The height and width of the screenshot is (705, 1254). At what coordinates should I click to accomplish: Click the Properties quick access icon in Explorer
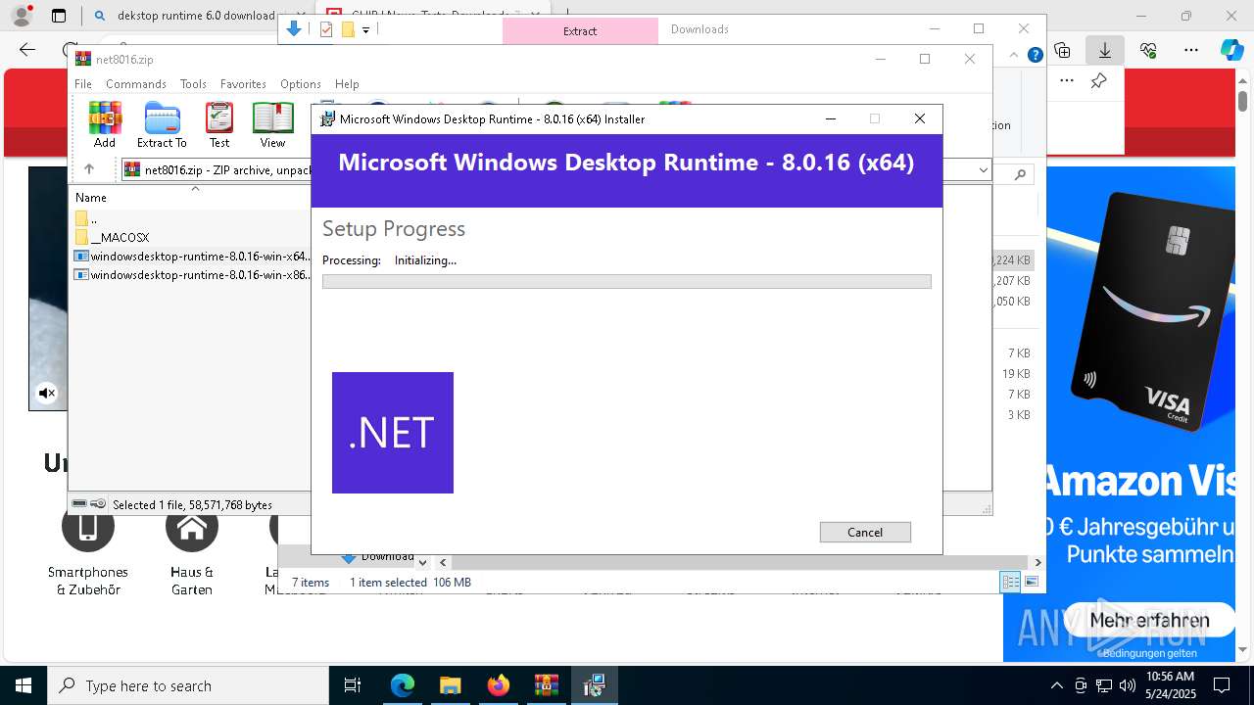point(326,29)
